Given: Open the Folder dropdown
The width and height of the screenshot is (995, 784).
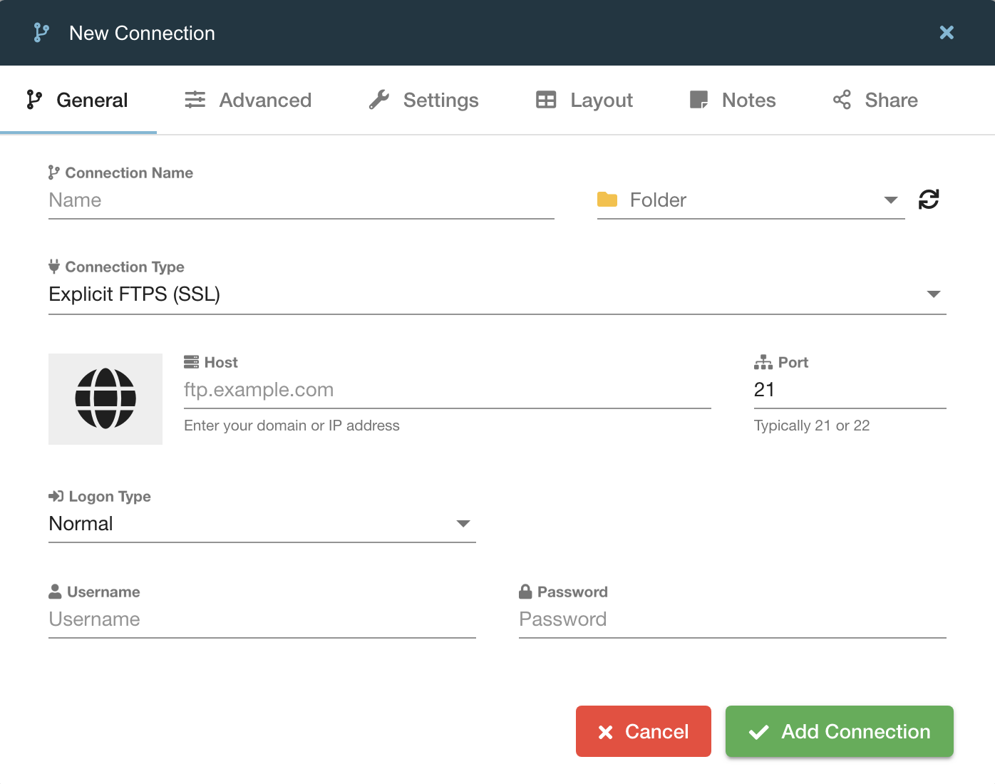Looking at the screenshot, I should 751,200.
